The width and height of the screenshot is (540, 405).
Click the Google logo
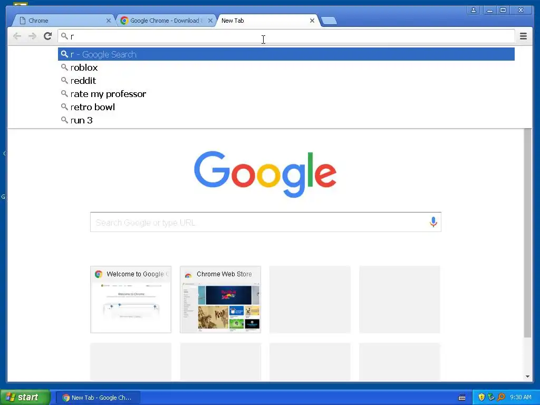(265, 174)
